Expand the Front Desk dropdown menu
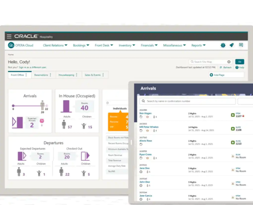The width and height of the screenshot is (253, 205). pyautogui.click(x=104, y=45)
